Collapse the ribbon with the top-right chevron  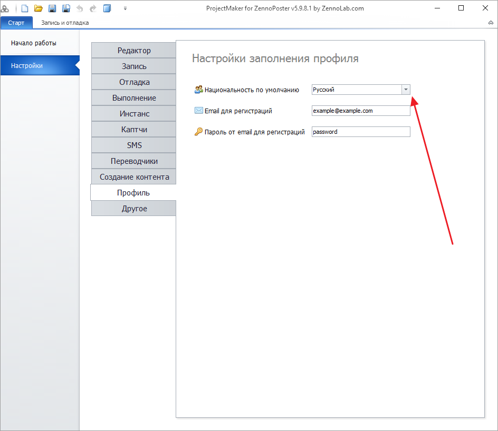(491, 23)
